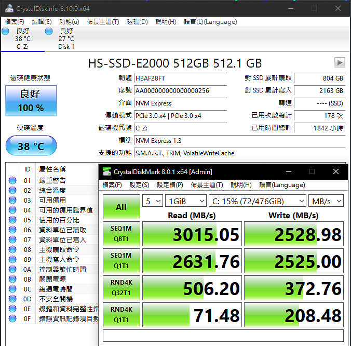Click the status orb for attribute 06 資料單位已讀取
This screenshot has height=346, width=351.
click(x=12, y=230)
